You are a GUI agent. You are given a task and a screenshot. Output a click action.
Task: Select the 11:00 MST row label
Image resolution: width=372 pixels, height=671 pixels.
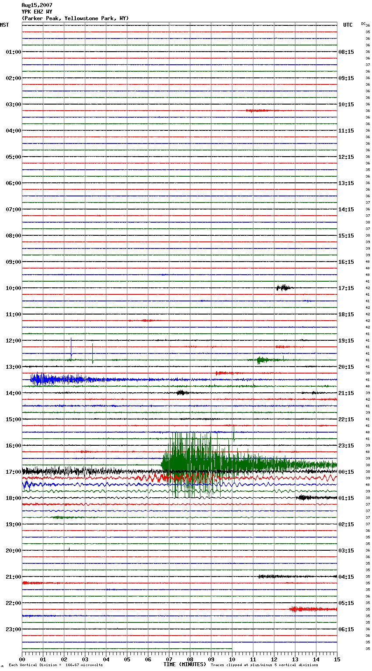click(x=13, y=315)
